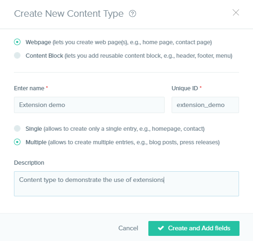Click the checkmark icon on Create button
Screen dimensions: 253x241
click(x=161, y=228)
